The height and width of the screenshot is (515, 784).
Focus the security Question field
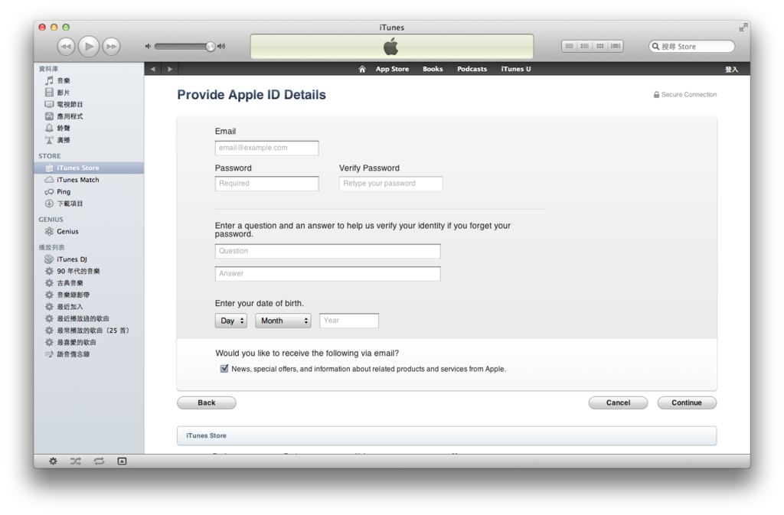pos(328,251)
